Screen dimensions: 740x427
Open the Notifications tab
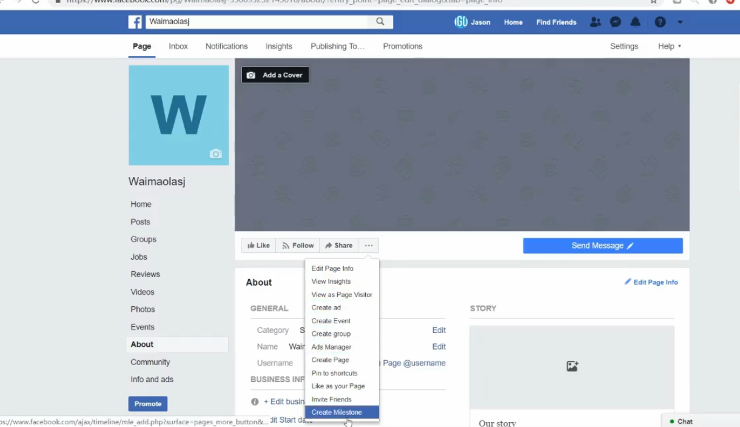(x=226, y=46)
